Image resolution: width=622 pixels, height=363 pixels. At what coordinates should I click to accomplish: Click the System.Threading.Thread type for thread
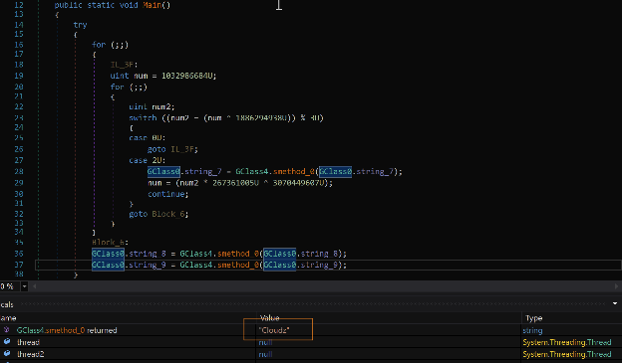coord(567,342)
